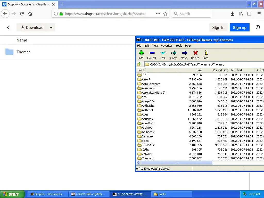This screenshot has width=264, height=198.
Task: Click the 7-Zip path address field
Action: (x=204, y=64)
